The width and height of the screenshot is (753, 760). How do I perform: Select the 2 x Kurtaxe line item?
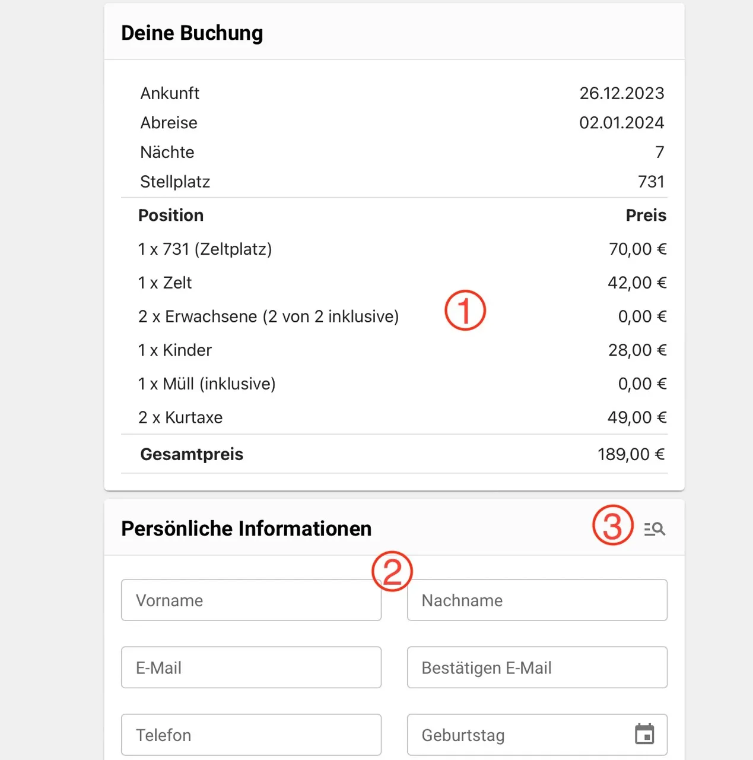(180, 417)
